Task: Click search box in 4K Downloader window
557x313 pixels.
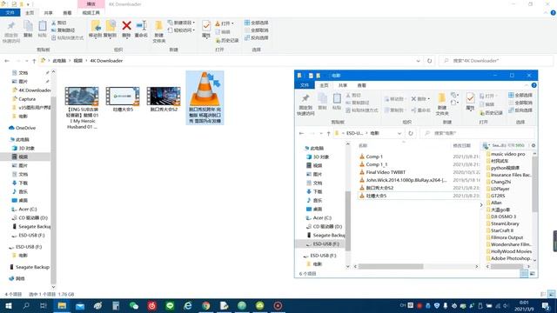Action: (496, 61)
